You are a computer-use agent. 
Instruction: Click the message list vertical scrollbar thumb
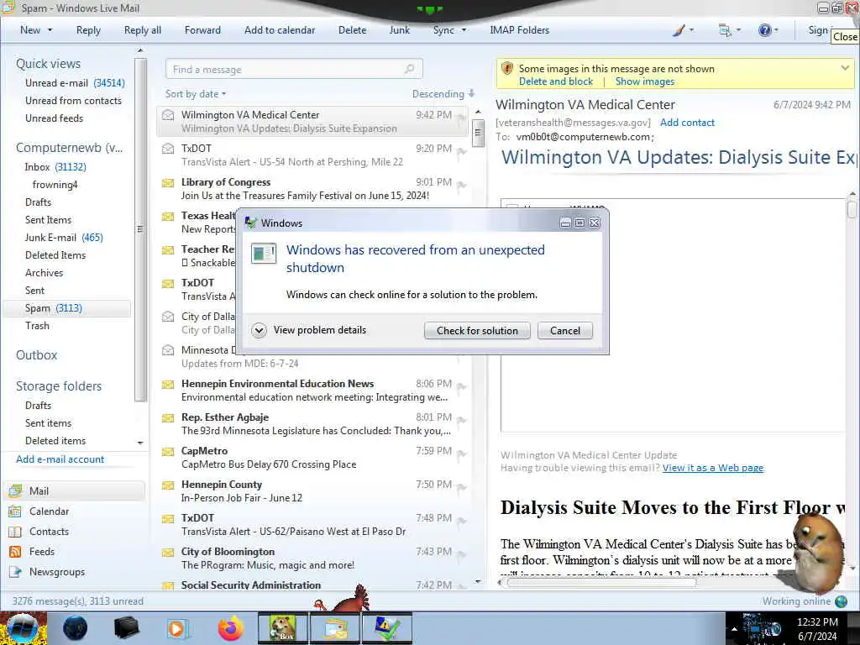(x=478, y=132)
